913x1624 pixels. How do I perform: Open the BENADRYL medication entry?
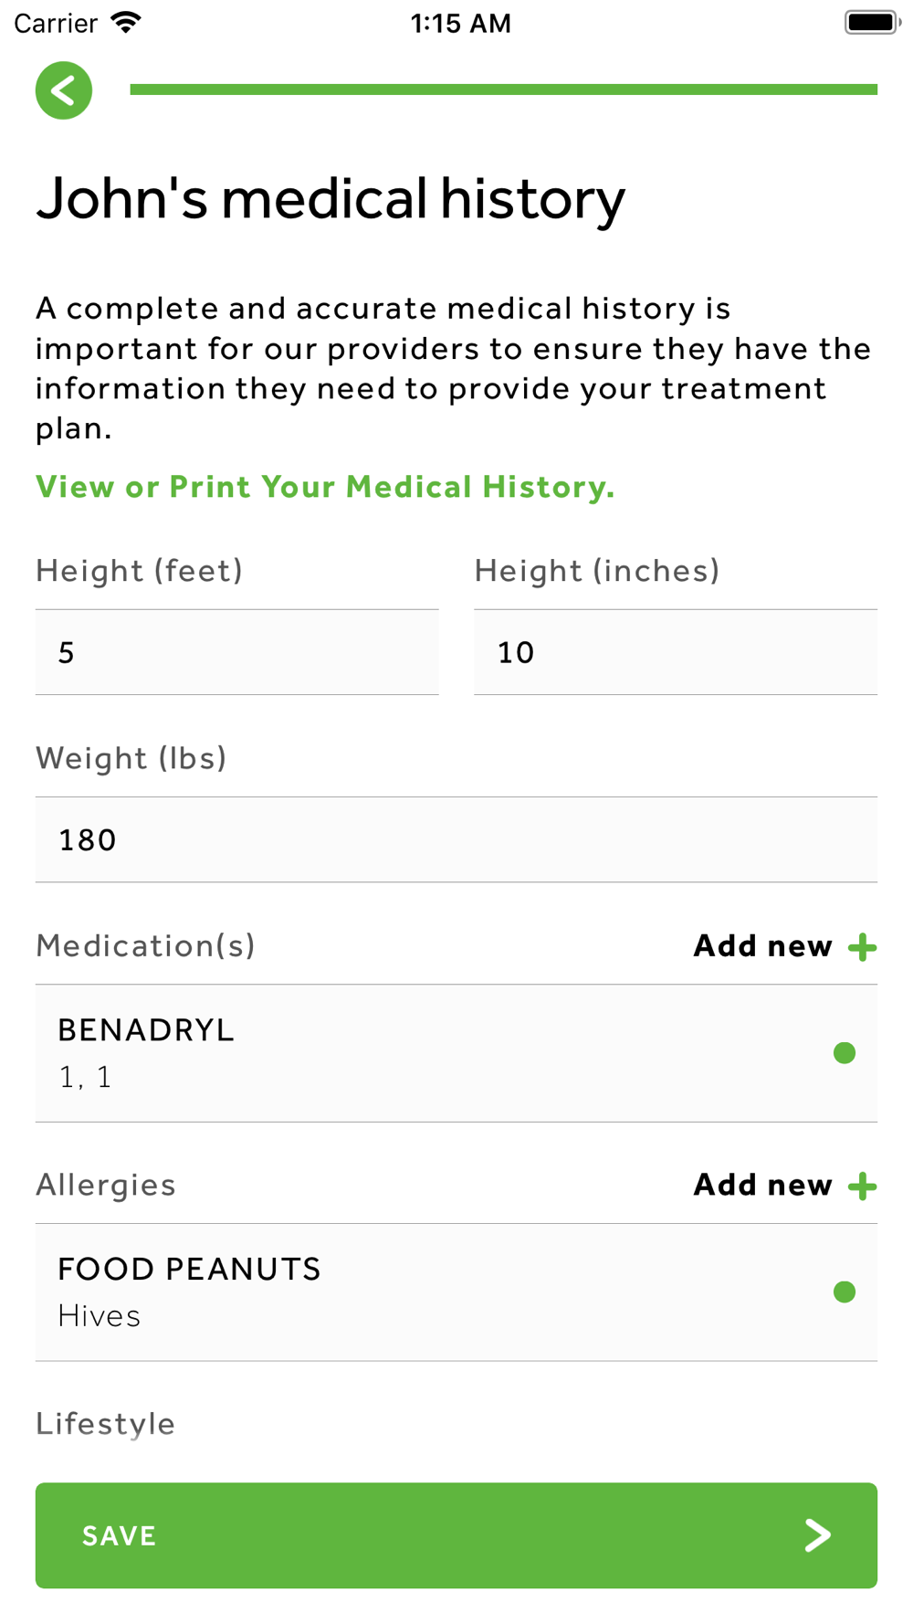tap(456, 1053)
